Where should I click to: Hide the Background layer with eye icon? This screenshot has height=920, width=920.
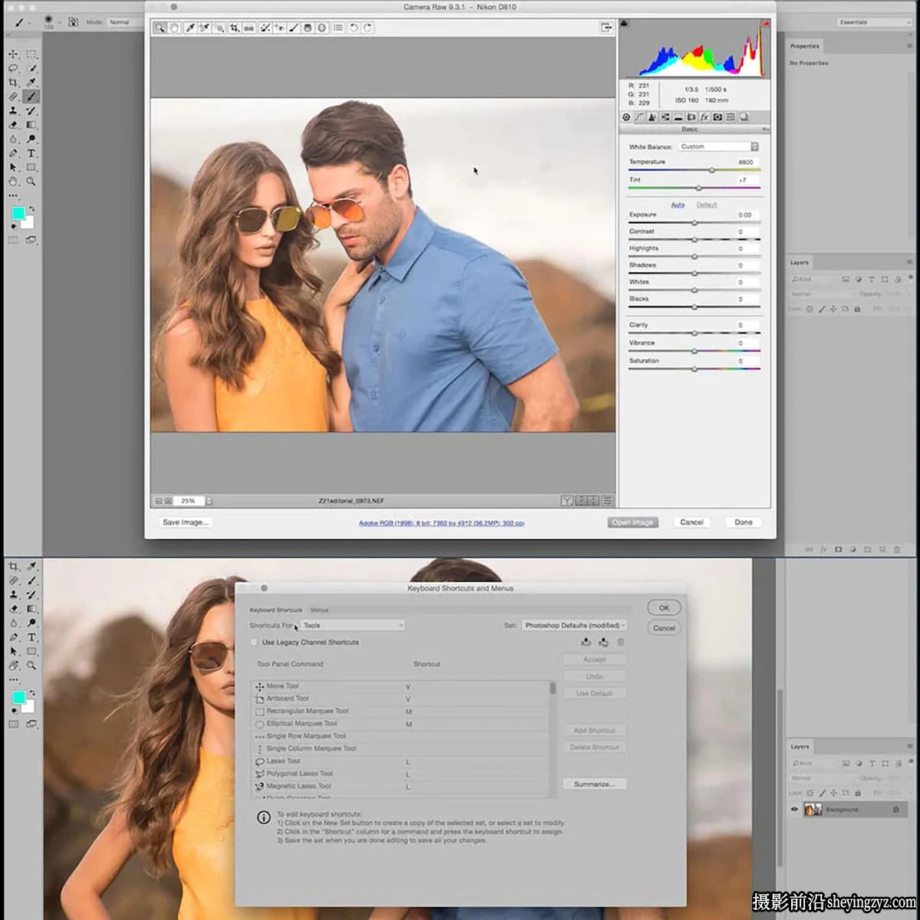pyautogui.click(x=794, y=810)
